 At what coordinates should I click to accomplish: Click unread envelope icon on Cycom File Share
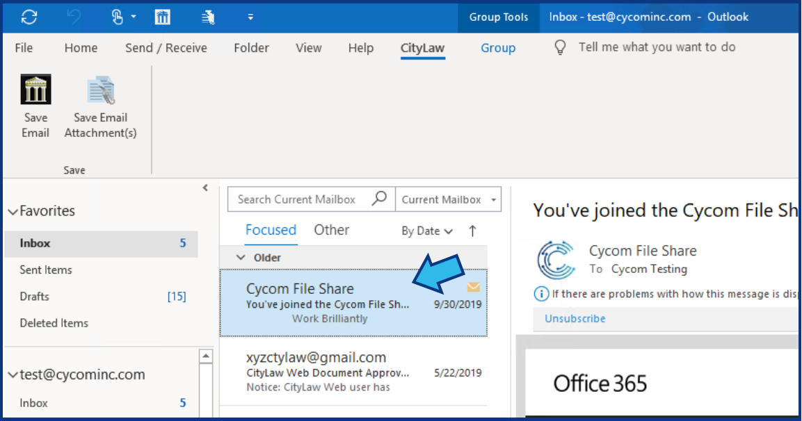tap(474, 288)
